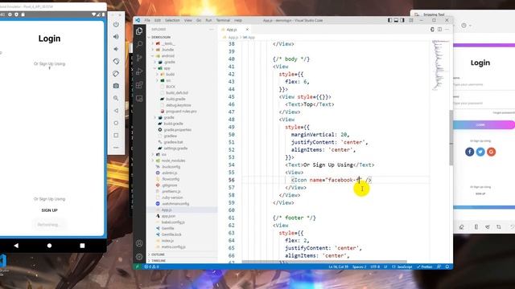Click the gradient LOGIN button in Snipping Tool
The height and width of the screenshot is (289, 515).
point(484,125)
